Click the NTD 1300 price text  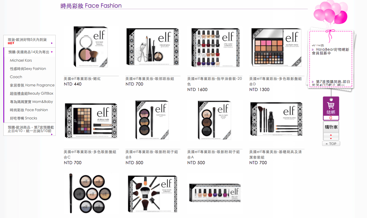tap(259, 89)
